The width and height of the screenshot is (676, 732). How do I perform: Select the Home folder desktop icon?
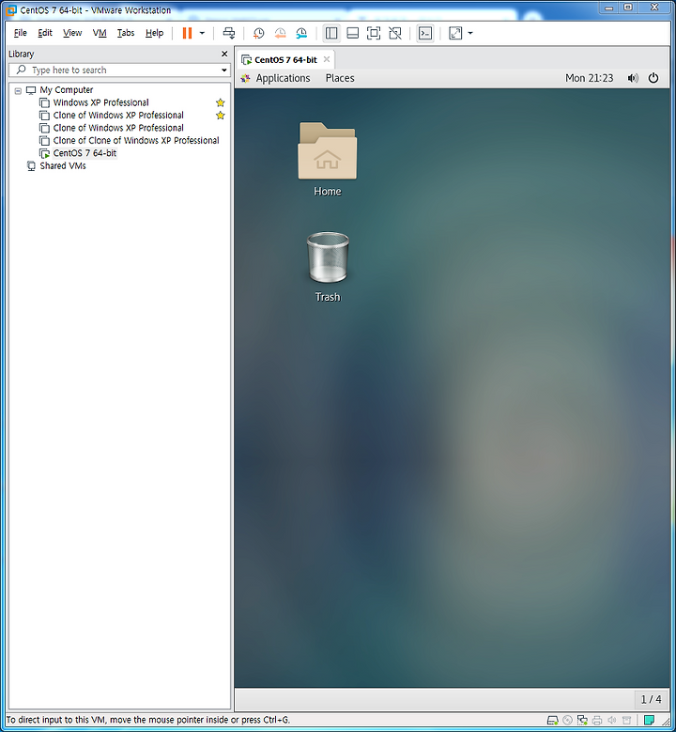tap(328, 159)
